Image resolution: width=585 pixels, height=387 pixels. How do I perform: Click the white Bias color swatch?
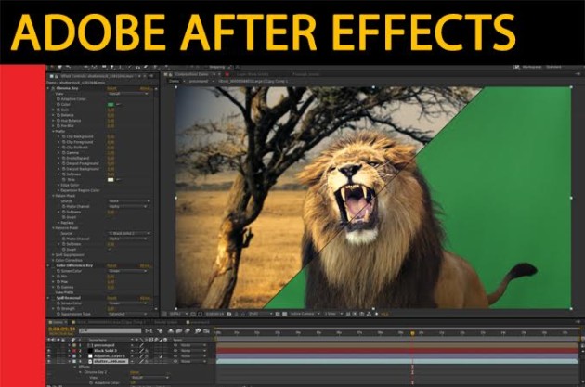point(110,180)
